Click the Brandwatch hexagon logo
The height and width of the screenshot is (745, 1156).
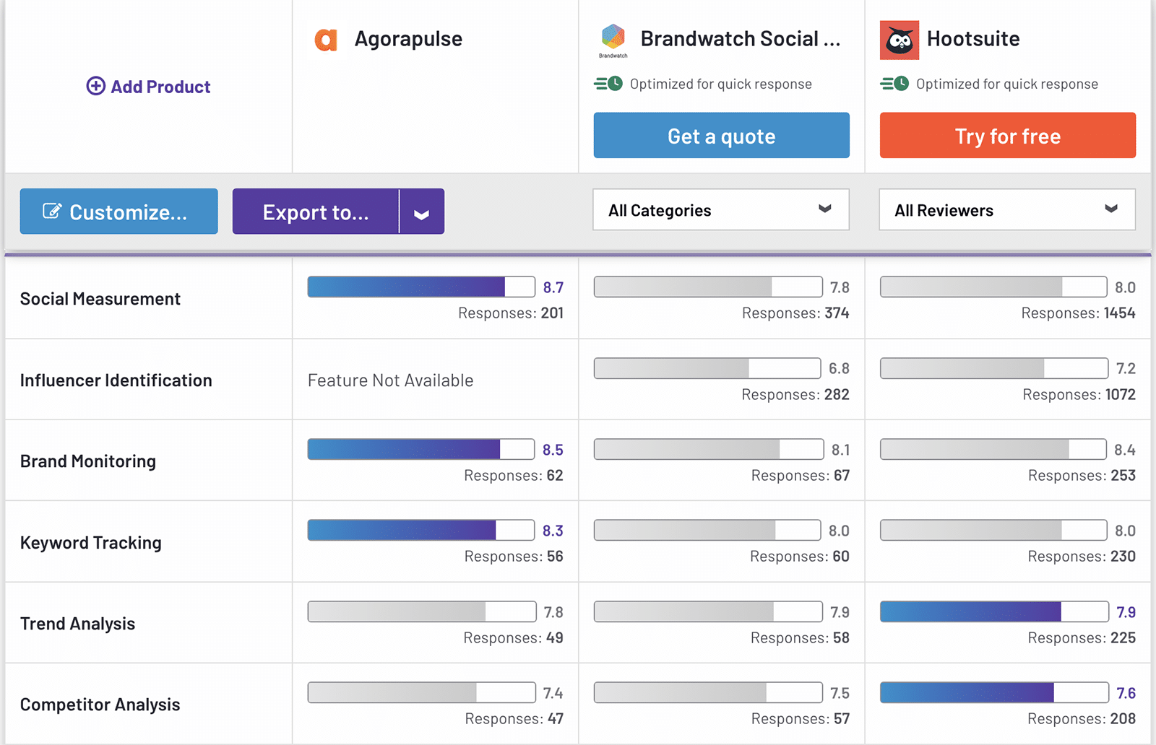coord(613,37)
